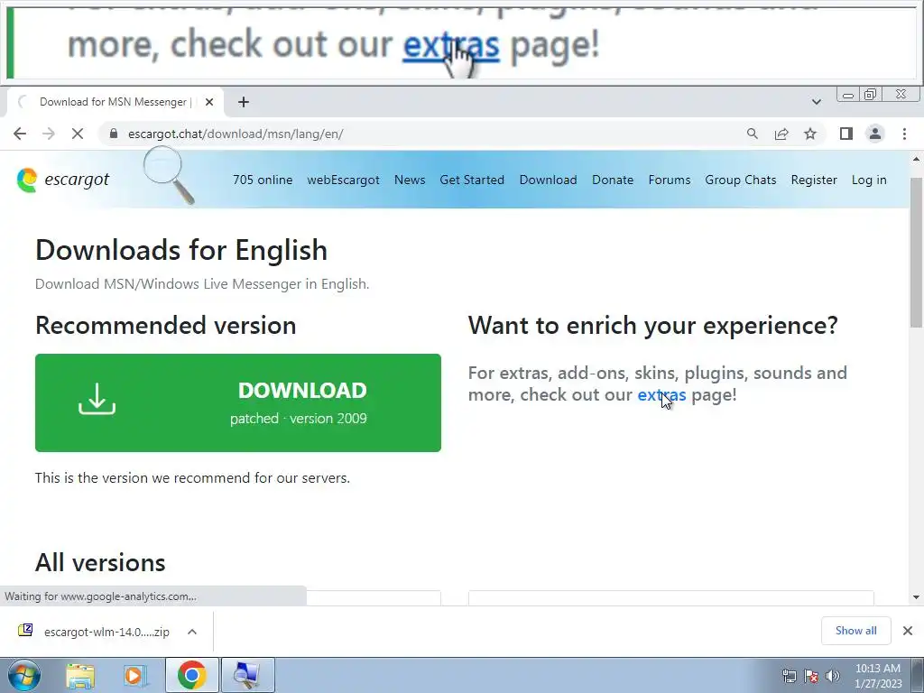Image resolution: width=924 pixels, height=693 pixels.
Task: Click the Downloads for English heading
Action: tap(181, 250)
